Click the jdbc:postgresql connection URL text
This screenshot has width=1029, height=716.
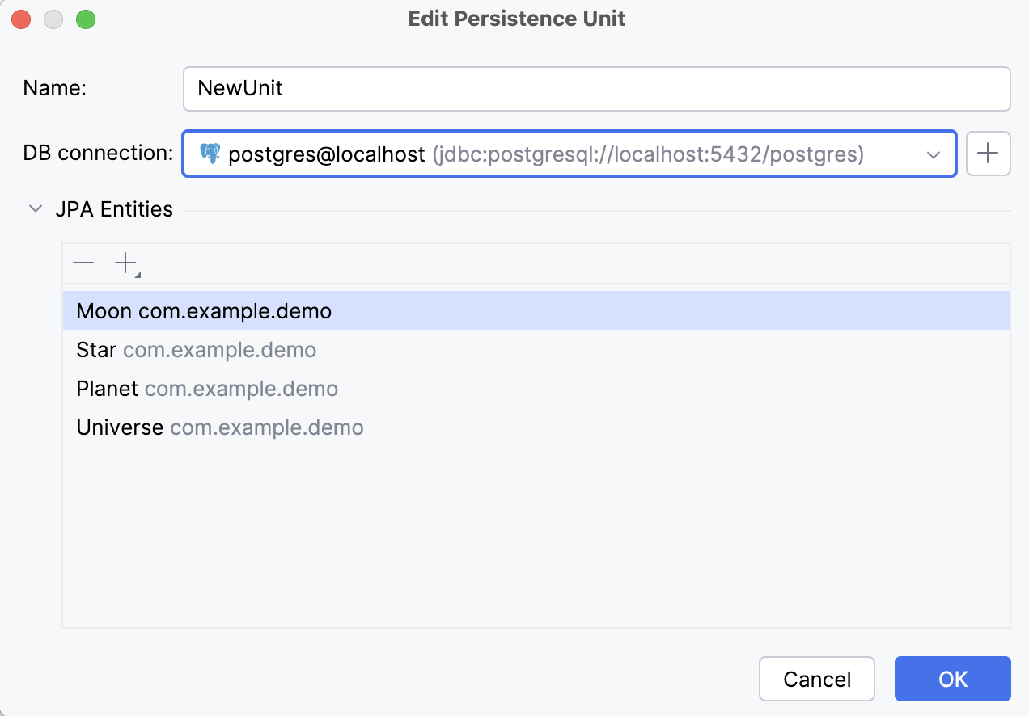pyautogui.click(x=647, y=154)
